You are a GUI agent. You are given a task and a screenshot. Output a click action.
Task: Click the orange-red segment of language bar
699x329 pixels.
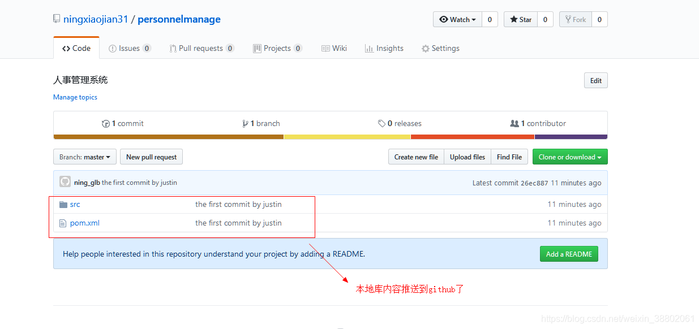pos(473,137)
